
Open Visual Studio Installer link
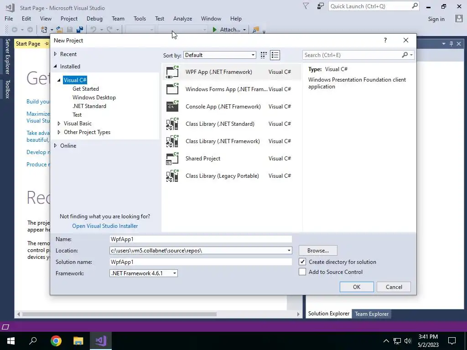(105, 226)
